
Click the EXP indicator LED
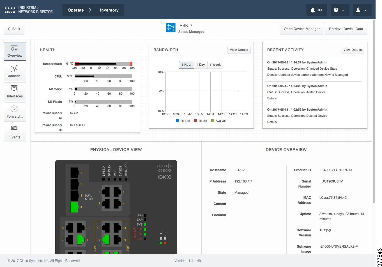[x=145, y=220]
